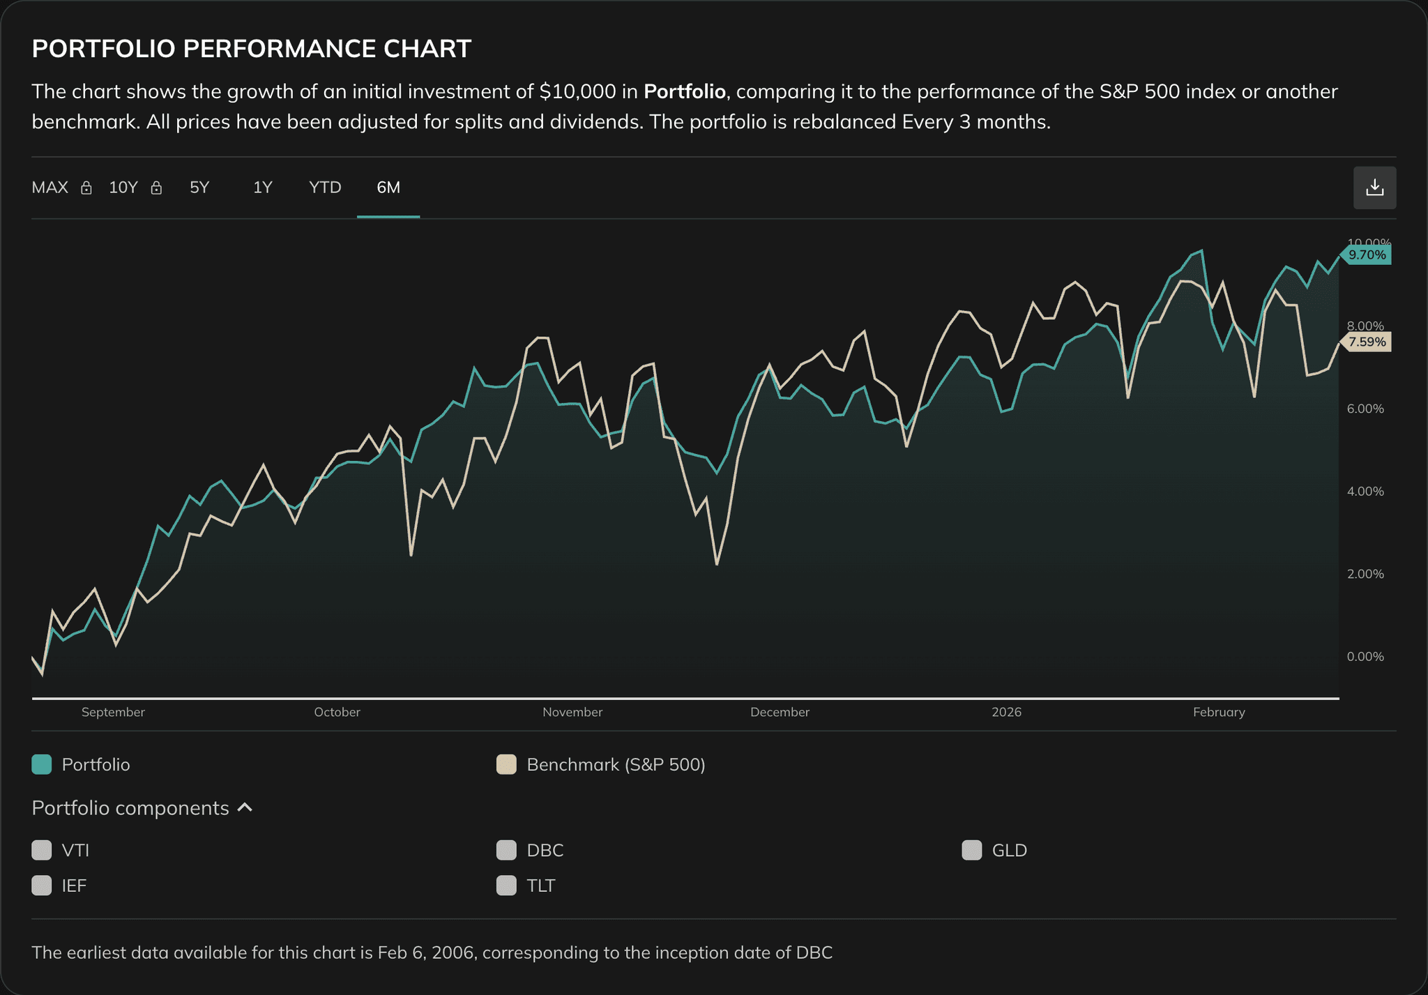The width and height of the screenshot is (1428, 995).
Task: Collapse the Portfolio components section
Action: (245, 807)
